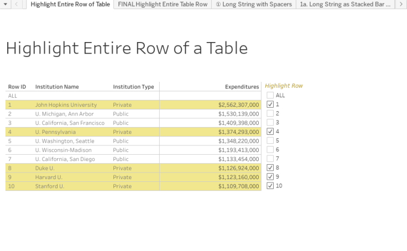Click the Institution Type column header
Viewport: 407px width, 251px height.
(x=133, y=87)
